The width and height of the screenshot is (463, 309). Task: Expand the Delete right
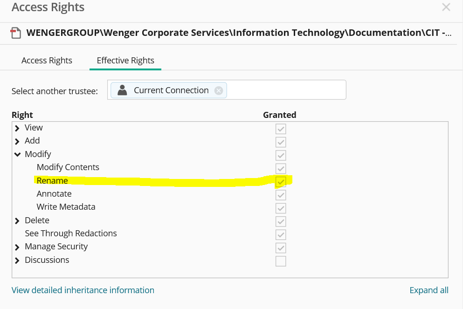point(17,220)
